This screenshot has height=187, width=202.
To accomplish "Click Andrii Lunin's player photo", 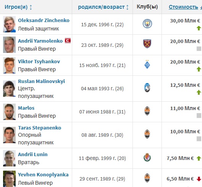I will click(x=9, y=158).
